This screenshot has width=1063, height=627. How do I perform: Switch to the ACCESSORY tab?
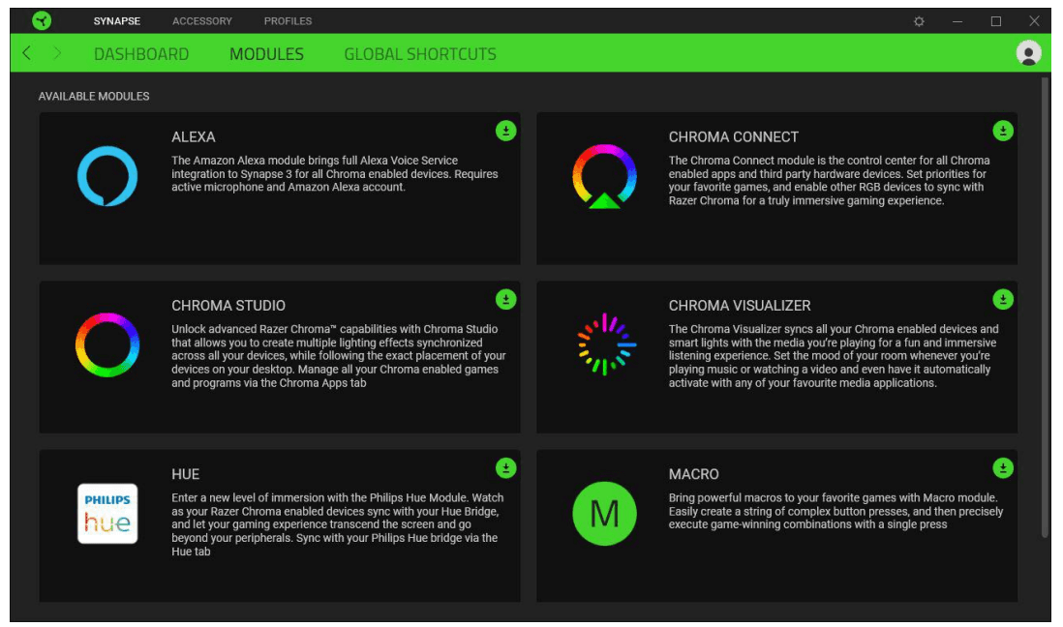[x=200, y=20]
